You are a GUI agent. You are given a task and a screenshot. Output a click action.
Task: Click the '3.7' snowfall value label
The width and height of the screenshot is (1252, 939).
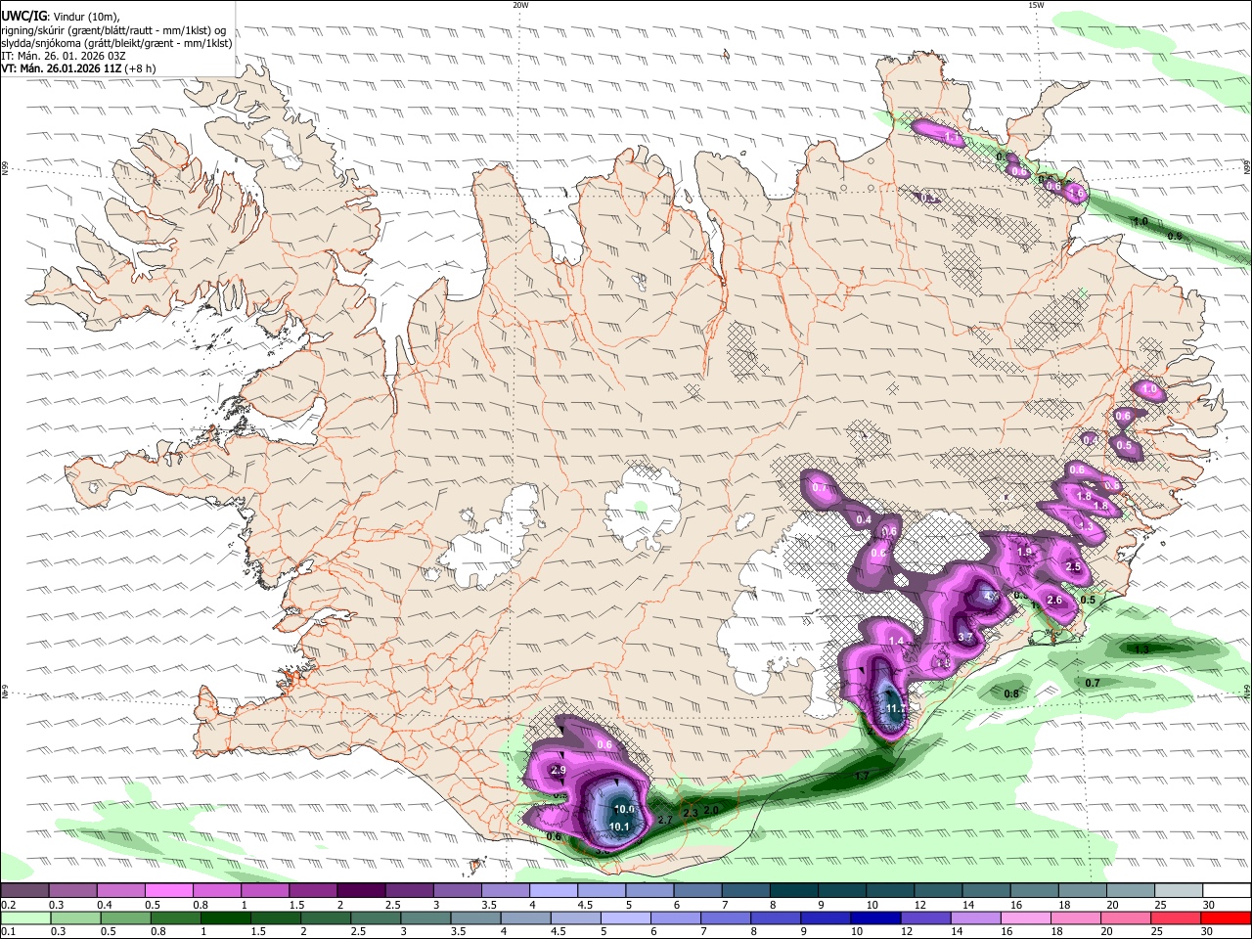(x=964, y=637)
